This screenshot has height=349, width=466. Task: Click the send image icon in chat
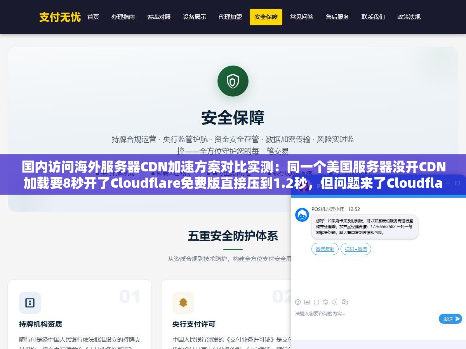click(307, 302)
